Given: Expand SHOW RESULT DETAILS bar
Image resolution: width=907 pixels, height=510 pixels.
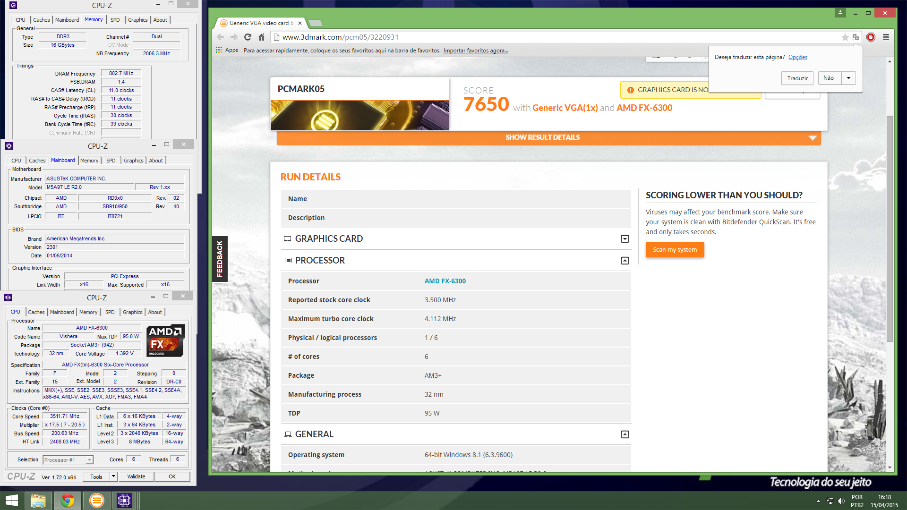Looking at the screenshot, I should tap(548, 137).
